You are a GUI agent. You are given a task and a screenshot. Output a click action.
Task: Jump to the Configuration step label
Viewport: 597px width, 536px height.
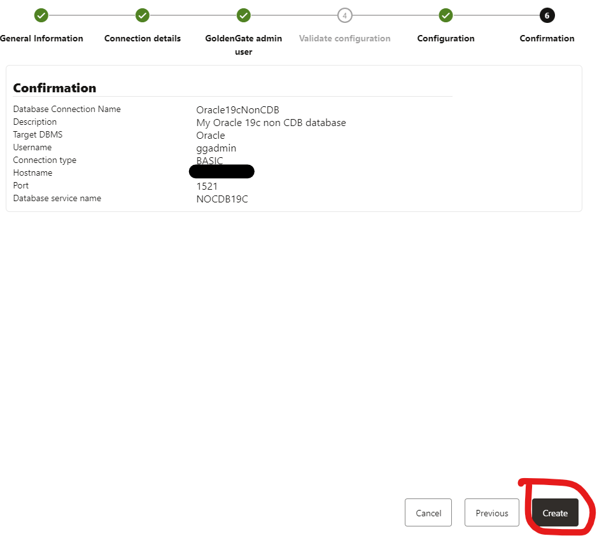click(446, 38)
